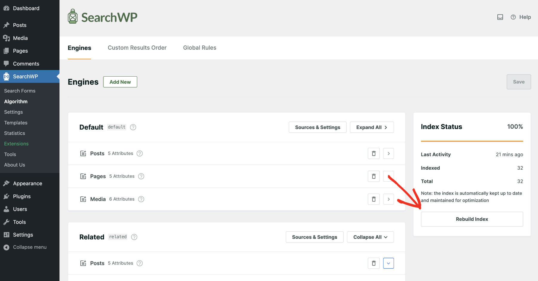This screenshot has width=538, height=281.
Task: Click Add New engine button
Action: [120, 82]
